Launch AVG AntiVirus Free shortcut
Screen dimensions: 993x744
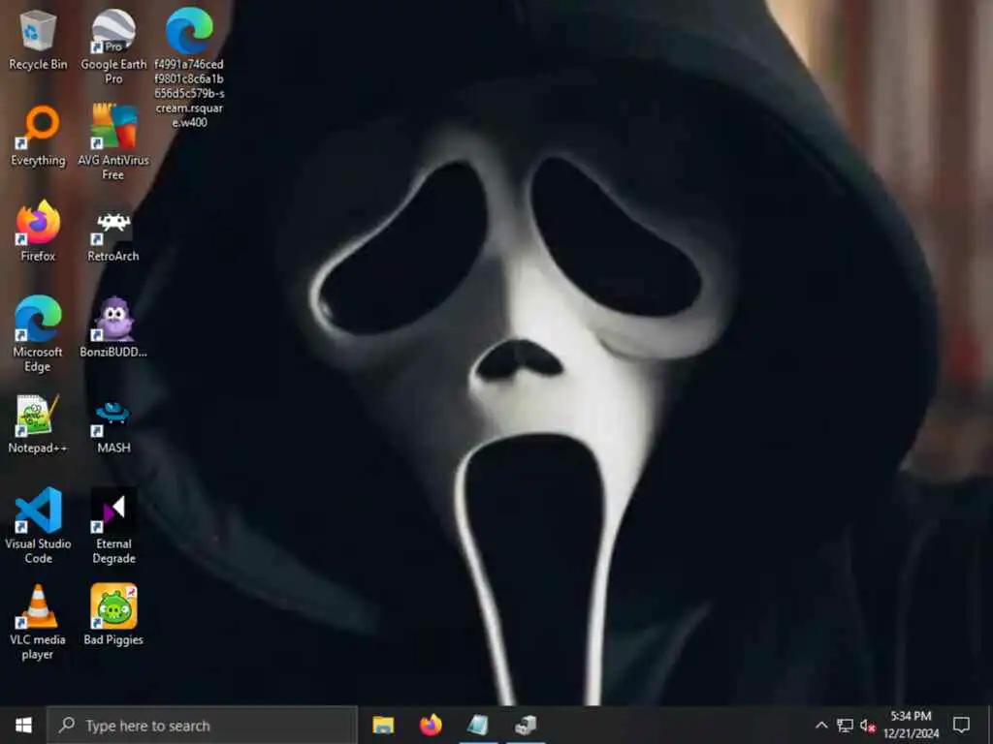coord(113,141)
